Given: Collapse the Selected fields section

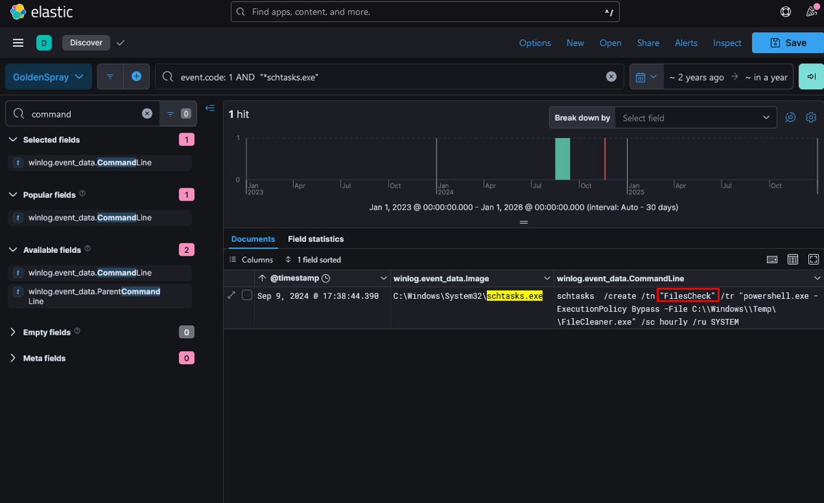Looking at the screenshot, I should point(13,139).
